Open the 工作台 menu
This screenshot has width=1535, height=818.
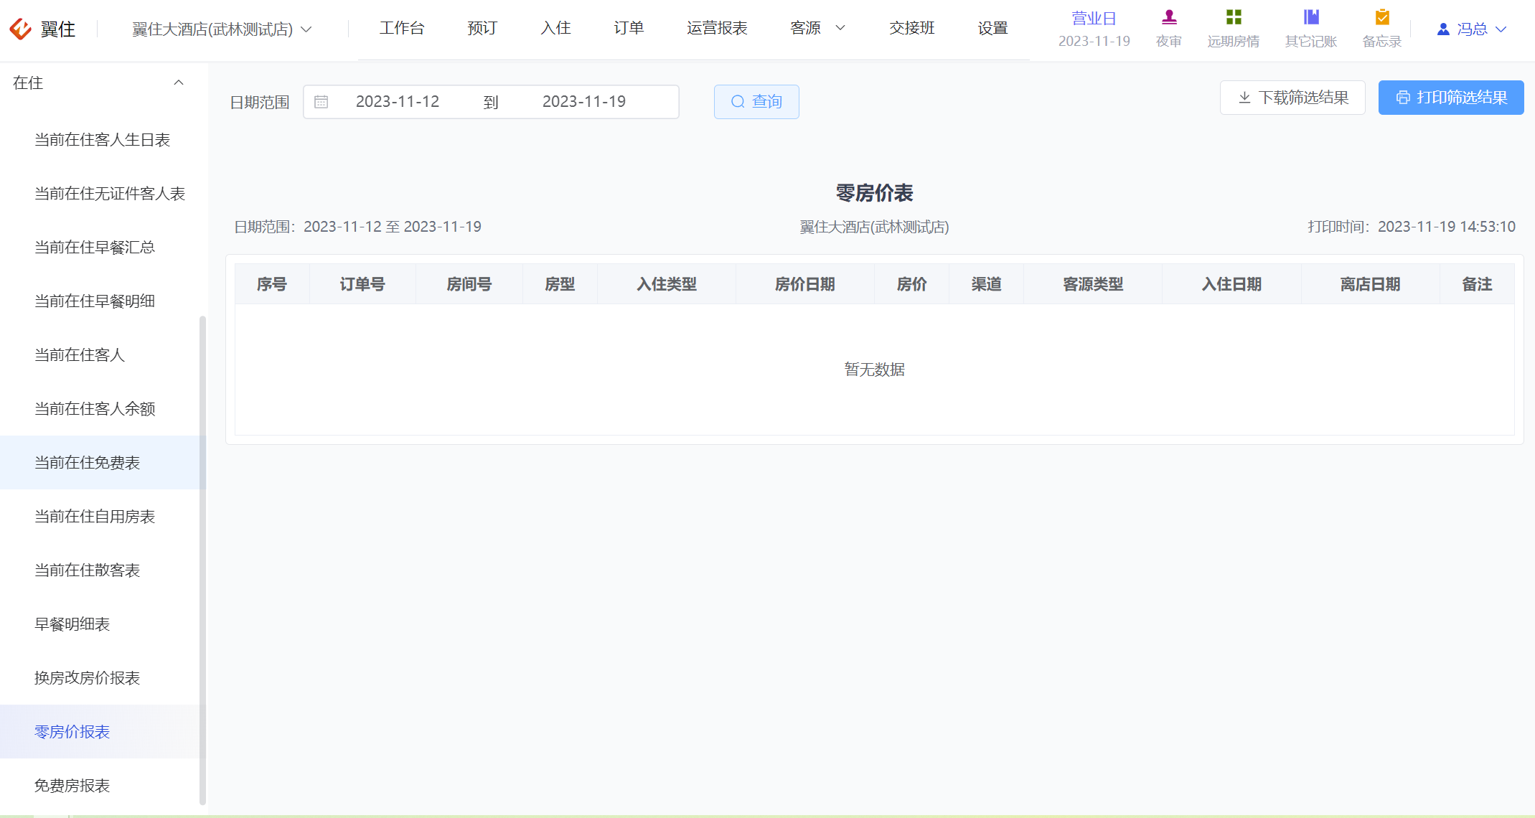(402, 28)
